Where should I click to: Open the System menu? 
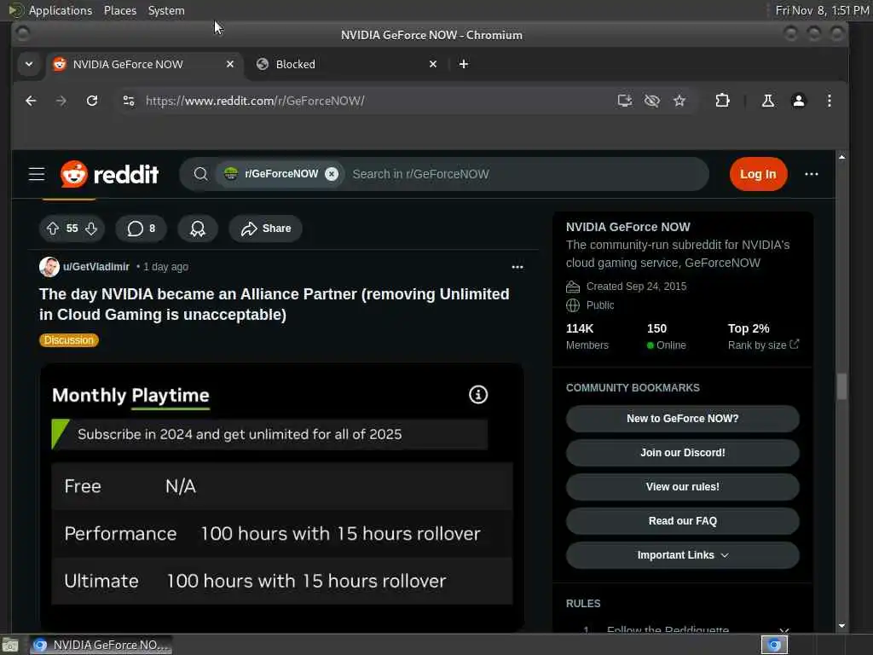[x=166, y=10]
